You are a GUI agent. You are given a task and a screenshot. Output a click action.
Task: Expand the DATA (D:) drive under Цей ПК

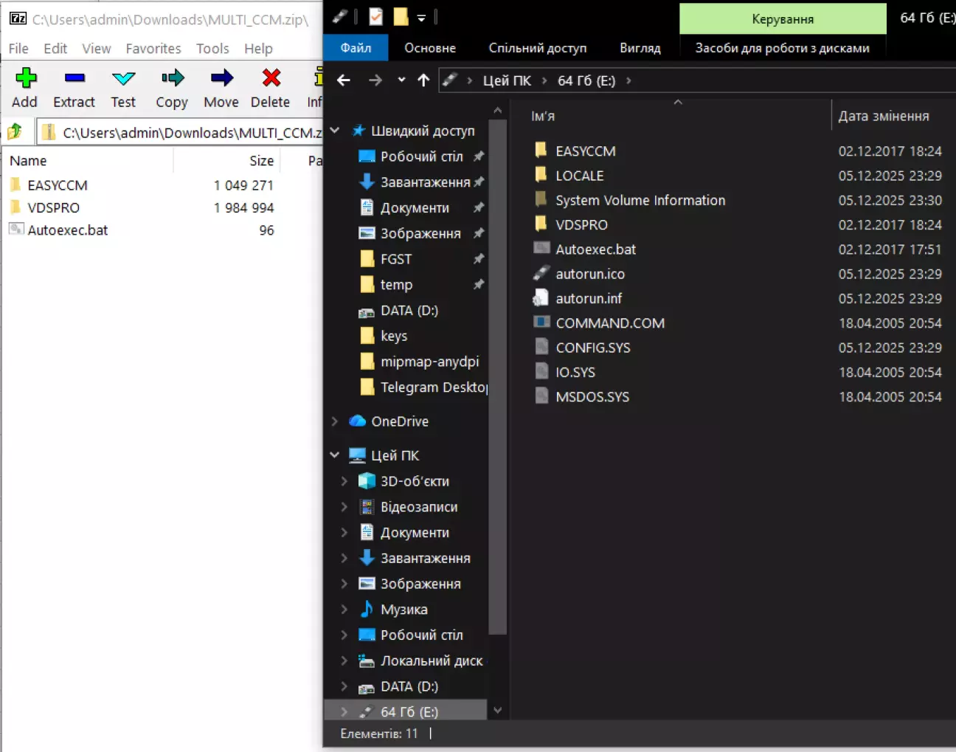pos(344,686)
